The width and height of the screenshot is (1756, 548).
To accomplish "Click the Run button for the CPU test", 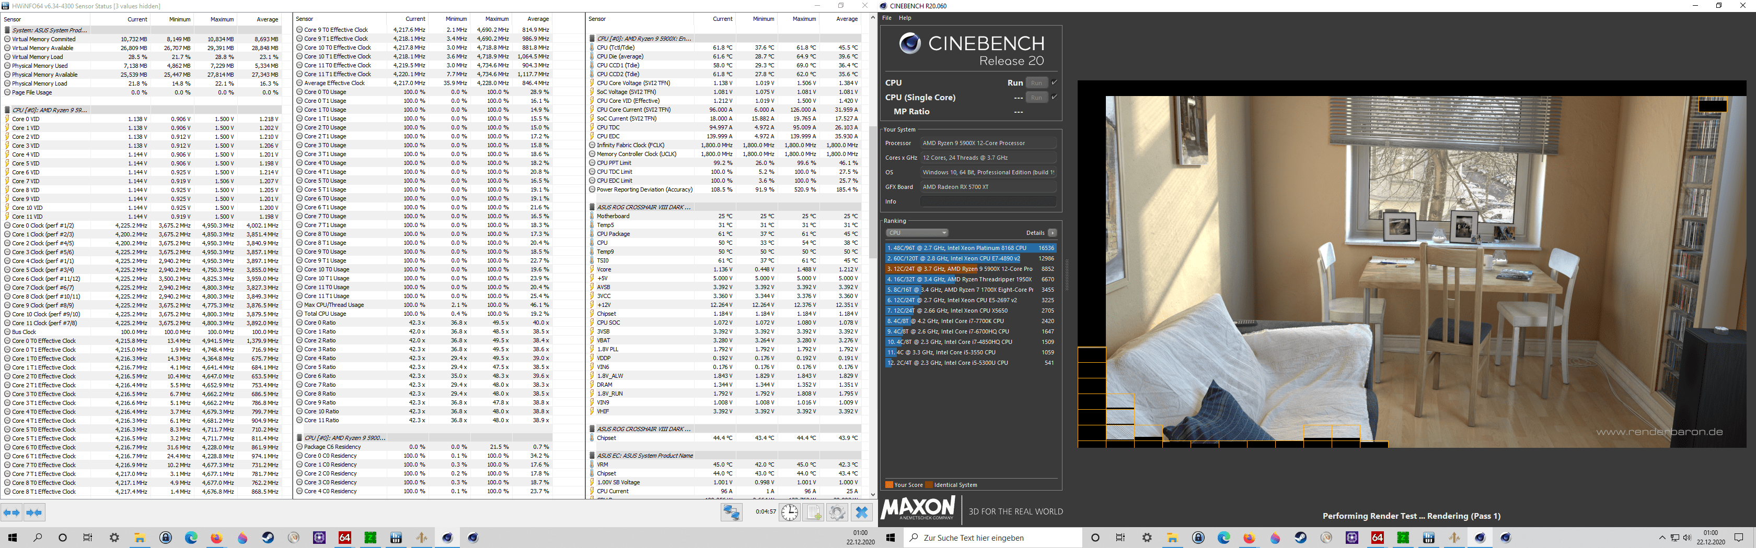I will 1036,82.
